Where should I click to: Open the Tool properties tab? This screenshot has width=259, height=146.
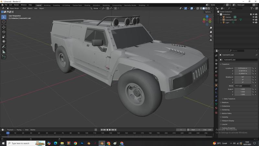pos(216,55)
